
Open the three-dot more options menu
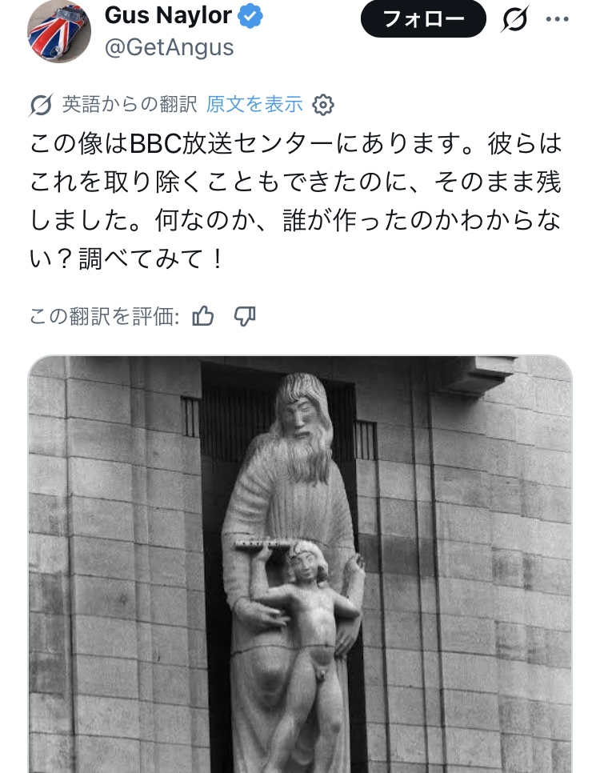(557, 19)
